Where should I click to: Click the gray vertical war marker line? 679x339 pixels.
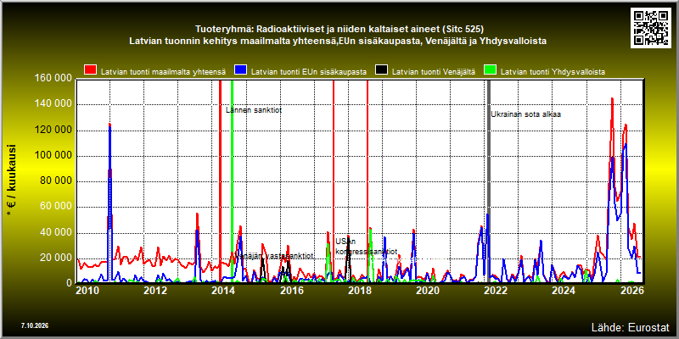489,181
